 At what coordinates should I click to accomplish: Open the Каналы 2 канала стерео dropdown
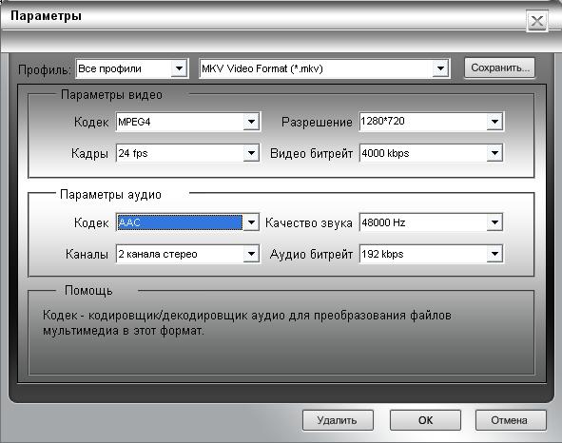pyautogui.click(x=251, y=254)
